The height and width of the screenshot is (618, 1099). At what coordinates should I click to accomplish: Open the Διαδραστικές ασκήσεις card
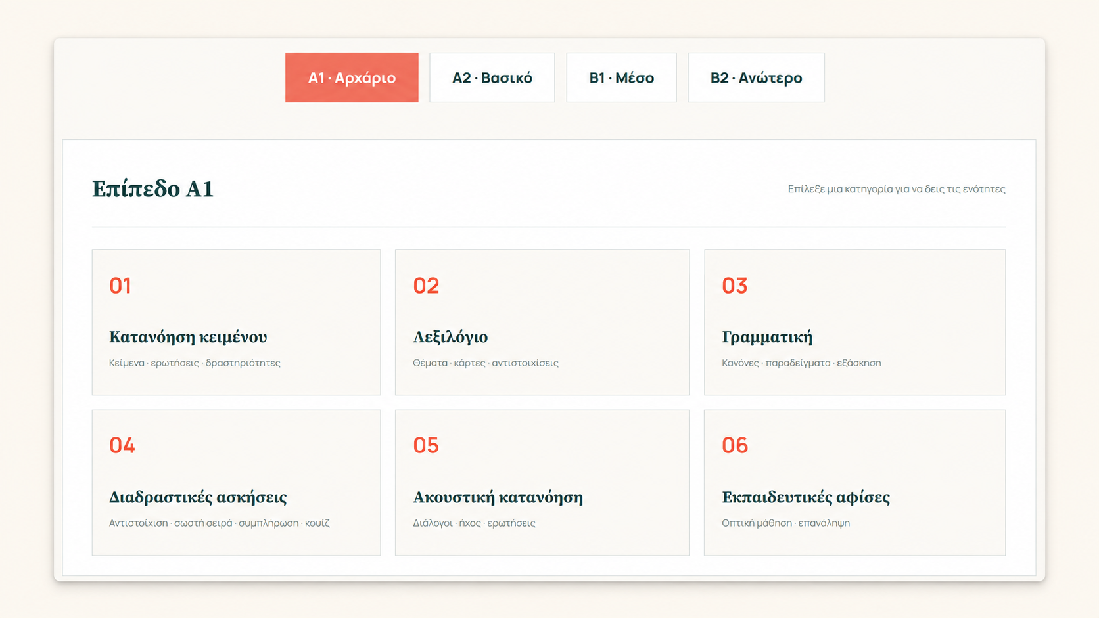[x=236, y=483]
